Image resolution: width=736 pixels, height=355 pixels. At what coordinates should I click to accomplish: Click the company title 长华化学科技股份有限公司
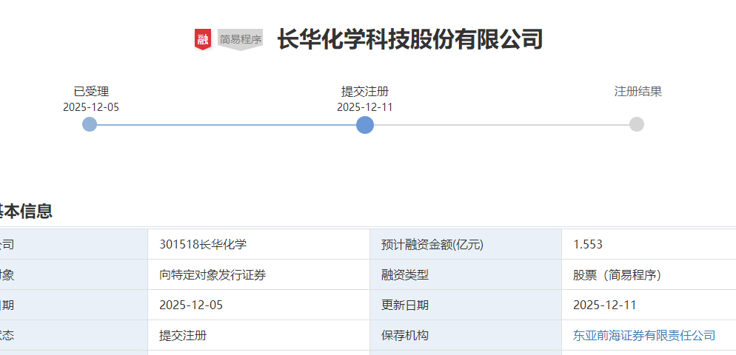[410, 39]
